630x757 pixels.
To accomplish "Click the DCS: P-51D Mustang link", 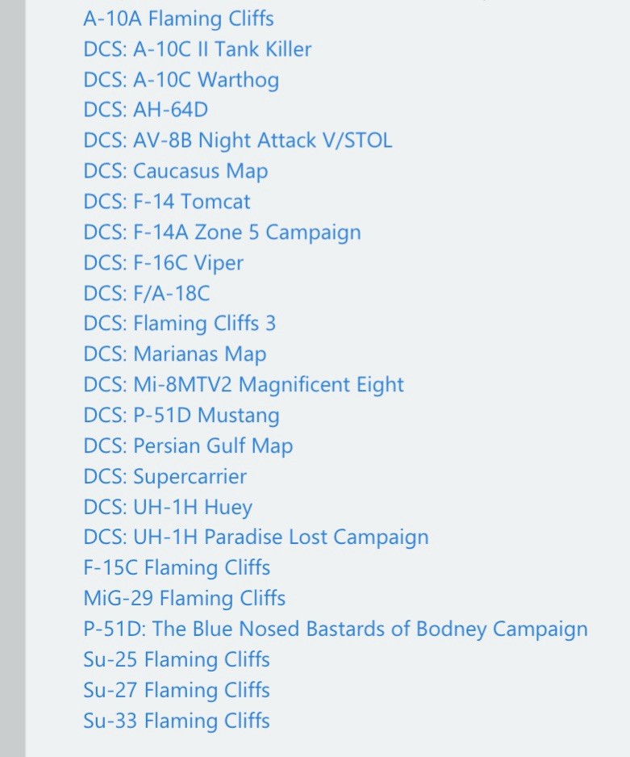I will tap(181, 416).
